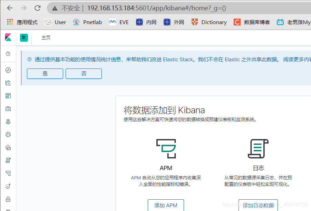
Task: Open the 外网 bookmark
Action: (x=174, y=22)
